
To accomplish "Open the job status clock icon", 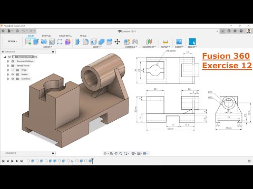I will pyautogui.click(x=229, y=31).
